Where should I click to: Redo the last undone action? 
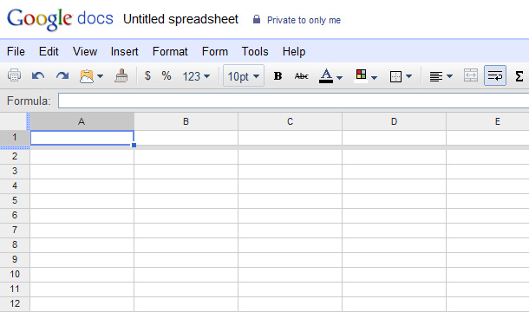[x=62, y=75]
